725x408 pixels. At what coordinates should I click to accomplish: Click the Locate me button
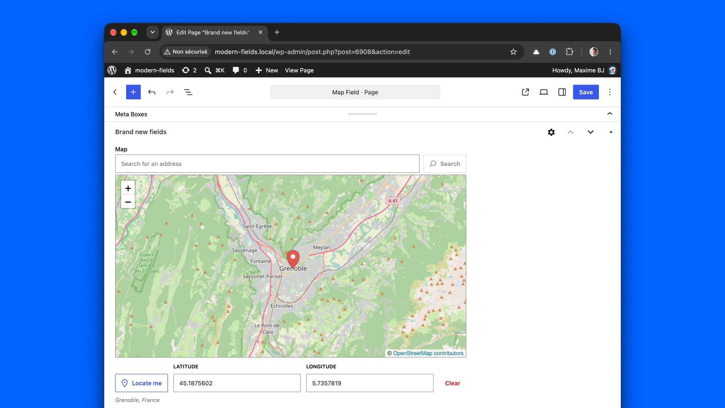point(142,383)
